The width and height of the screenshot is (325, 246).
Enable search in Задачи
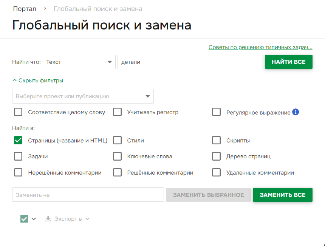[18, 156]
